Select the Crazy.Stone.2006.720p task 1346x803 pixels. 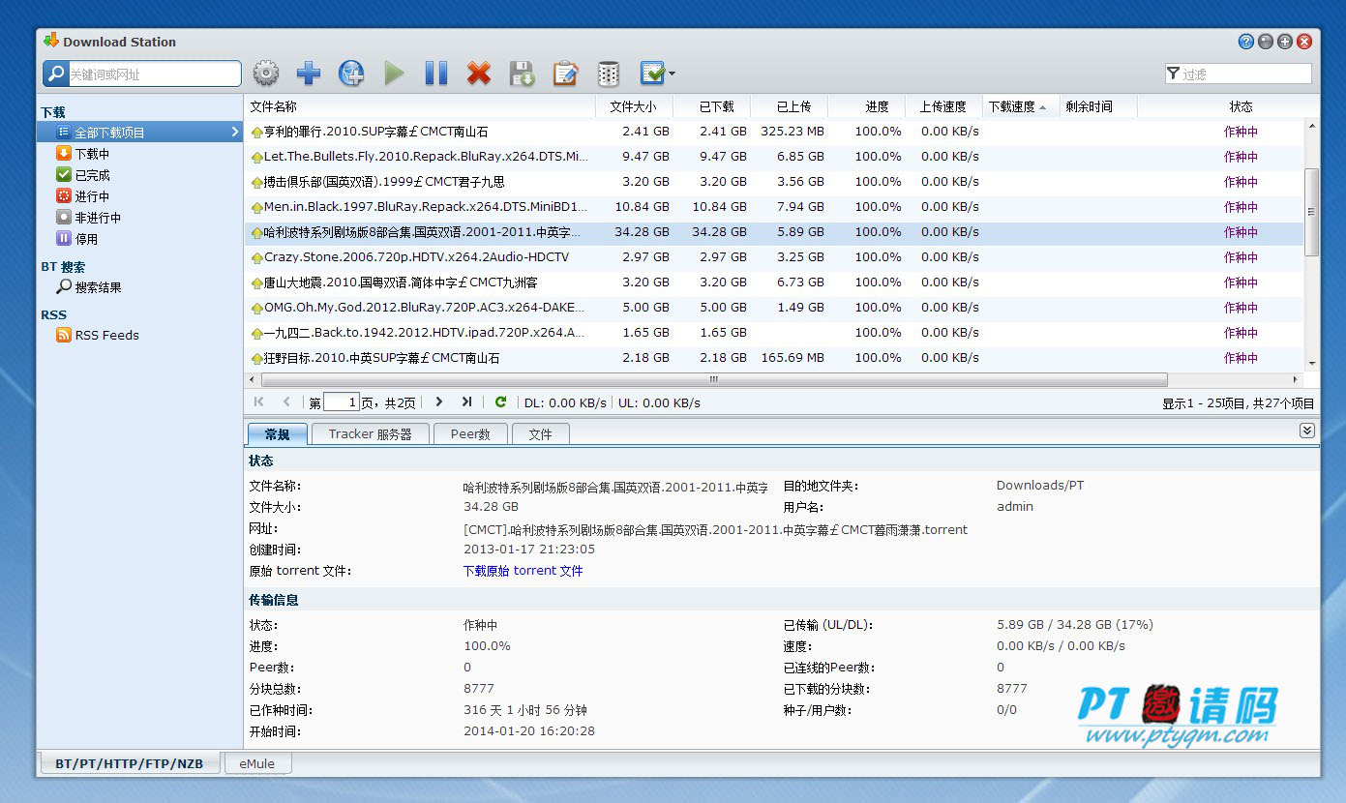[x=774, y=257]
